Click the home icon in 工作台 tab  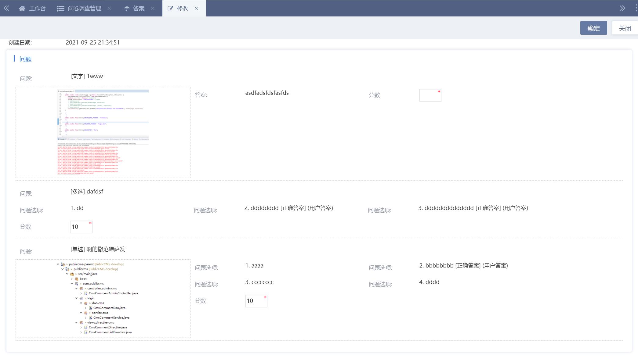(x=22, y=9)
